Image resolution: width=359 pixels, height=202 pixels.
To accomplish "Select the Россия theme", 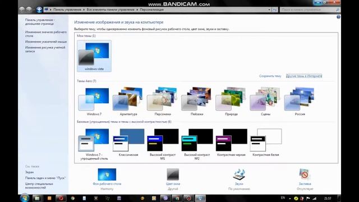I will (300, 102).
